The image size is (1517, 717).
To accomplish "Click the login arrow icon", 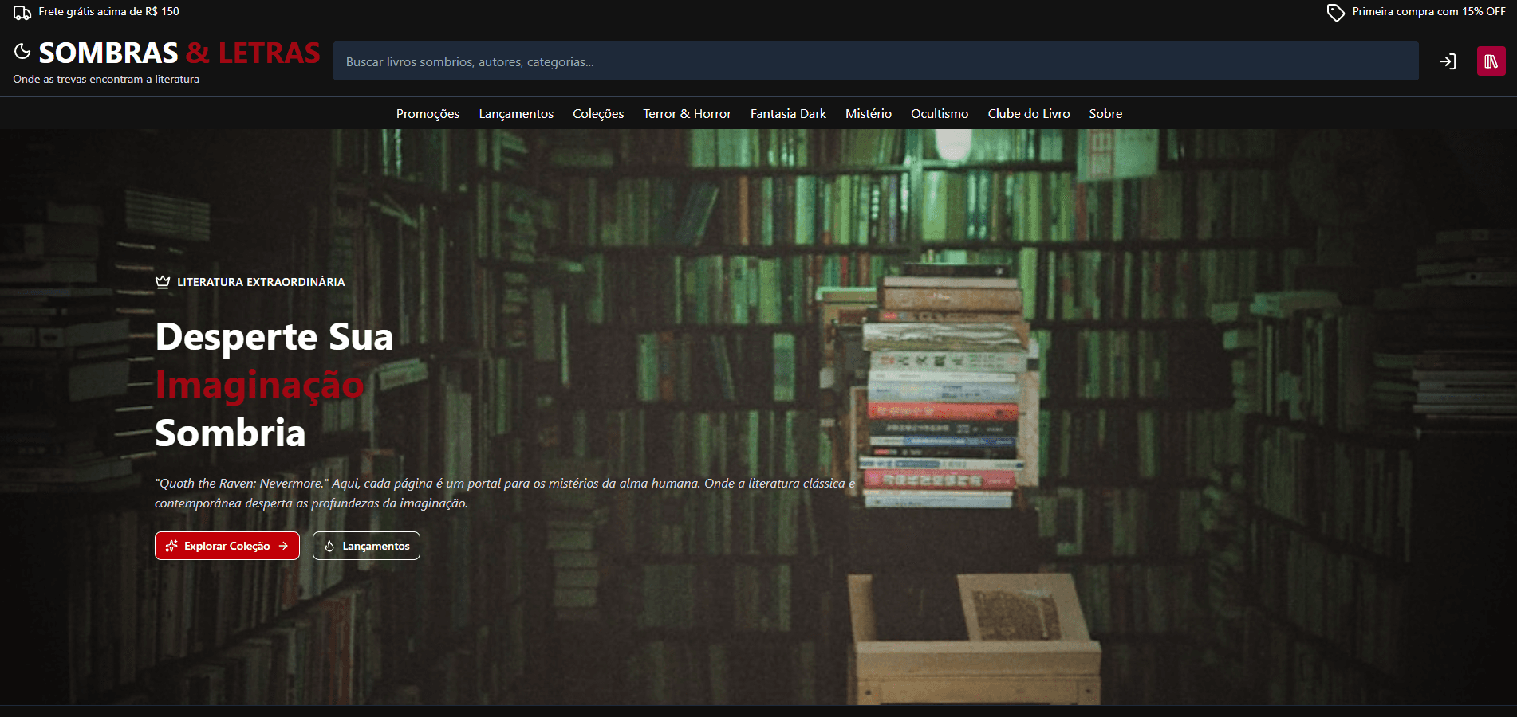I will 1447,61.
